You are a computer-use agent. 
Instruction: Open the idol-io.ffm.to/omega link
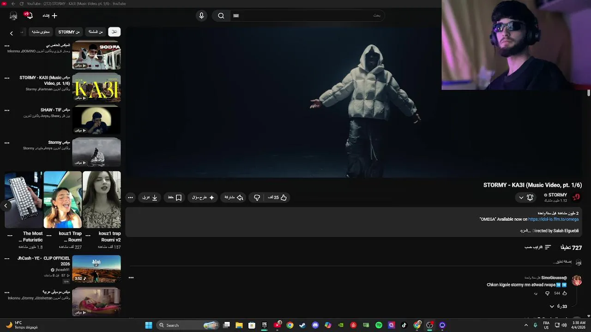[x=553, y=219]
